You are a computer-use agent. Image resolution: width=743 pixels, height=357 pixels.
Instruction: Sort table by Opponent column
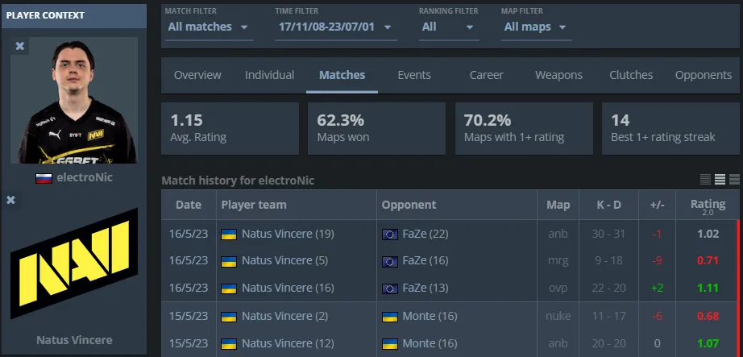(457, 205)
